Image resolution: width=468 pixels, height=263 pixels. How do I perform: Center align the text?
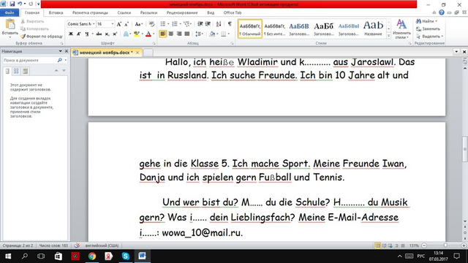coord(170,34)
